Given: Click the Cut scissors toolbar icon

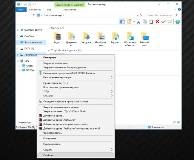Looking at the screenshot, I should [138, 22].
